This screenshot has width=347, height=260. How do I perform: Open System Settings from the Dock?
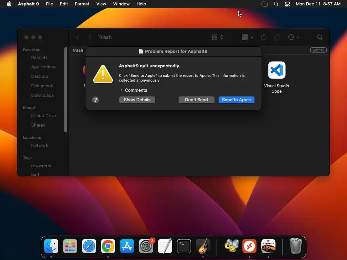[x=146, y=246]
